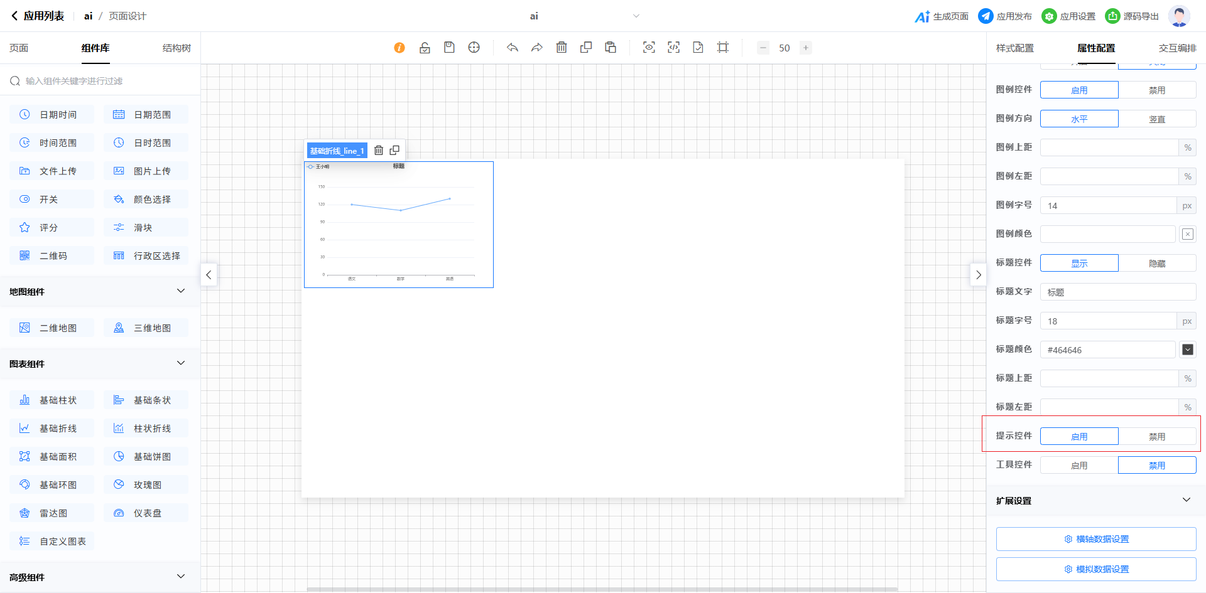Image resolution: width=1206 pixels, height=593 pixels.
Task: Switch to the 结构树 tab
Action: [x=177, y=48]
